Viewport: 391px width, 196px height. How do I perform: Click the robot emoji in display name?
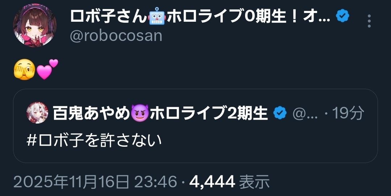156,16
